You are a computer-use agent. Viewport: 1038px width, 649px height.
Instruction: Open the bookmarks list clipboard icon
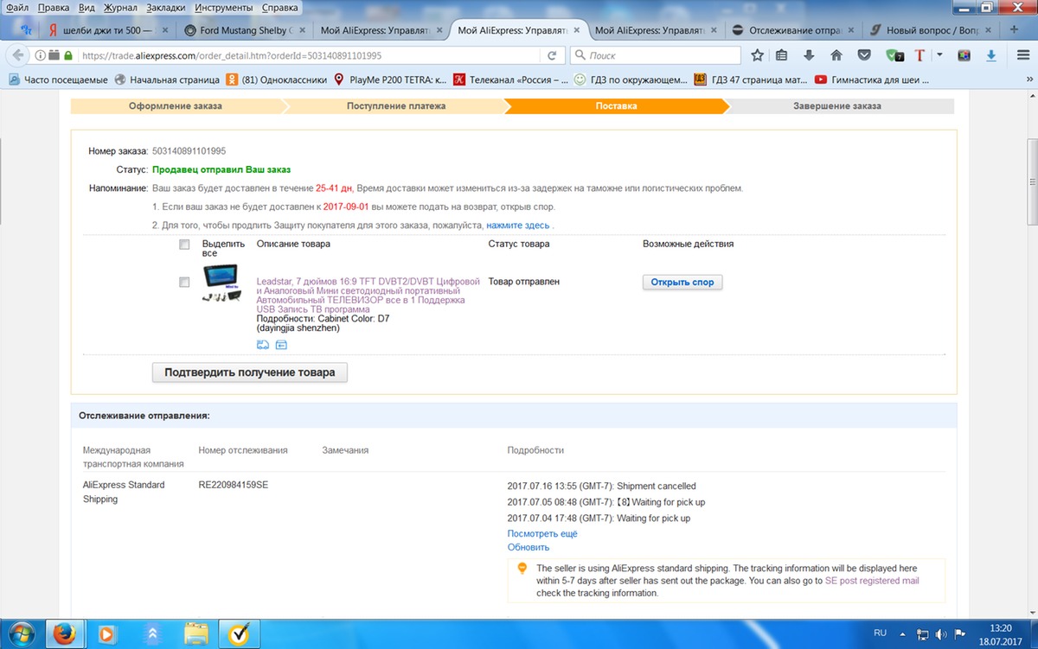click(782, 55)
